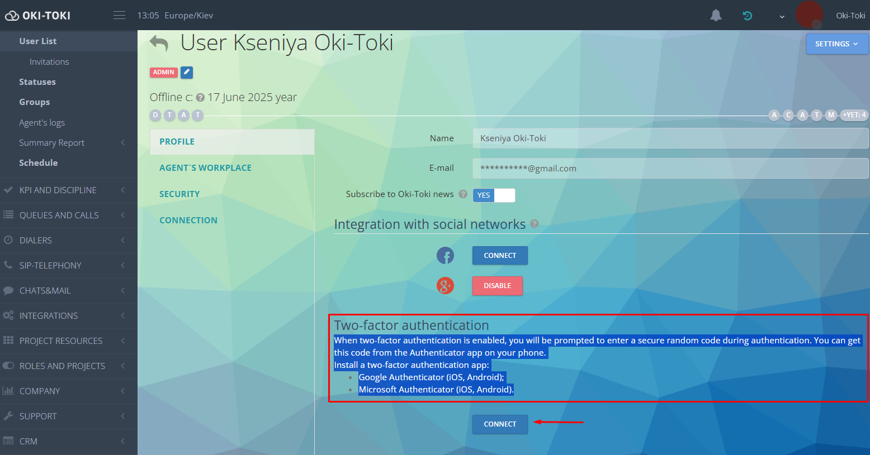Toggle the Subscribe to Oki-Toki news switch
Screen dimensions: 870x455
[494, 195]
